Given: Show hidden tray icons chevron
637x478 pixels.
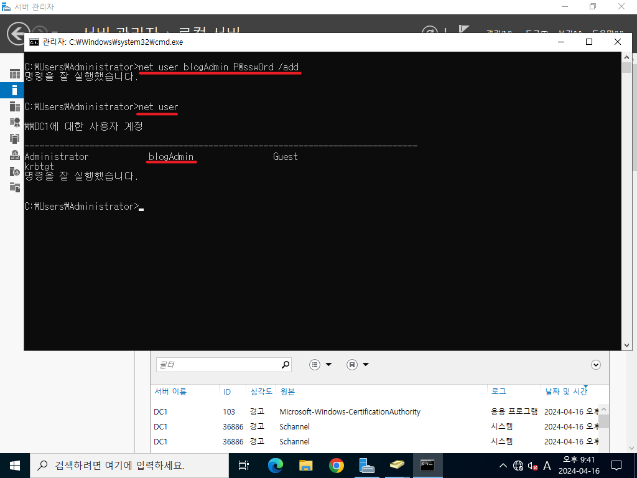Looking at the screenshot, I should [x=503, y=466].
